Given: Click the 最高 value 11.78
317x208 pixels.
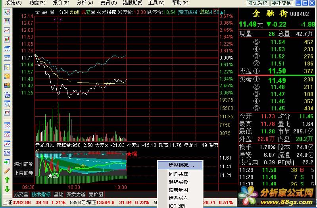Looking at the screenshot, I should (268, 124).
